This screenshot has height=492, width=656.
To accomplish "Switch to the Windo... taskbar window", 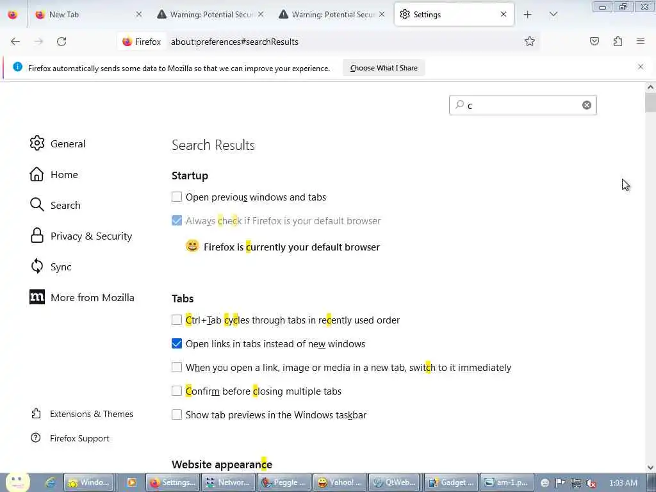I will [89, 482].
